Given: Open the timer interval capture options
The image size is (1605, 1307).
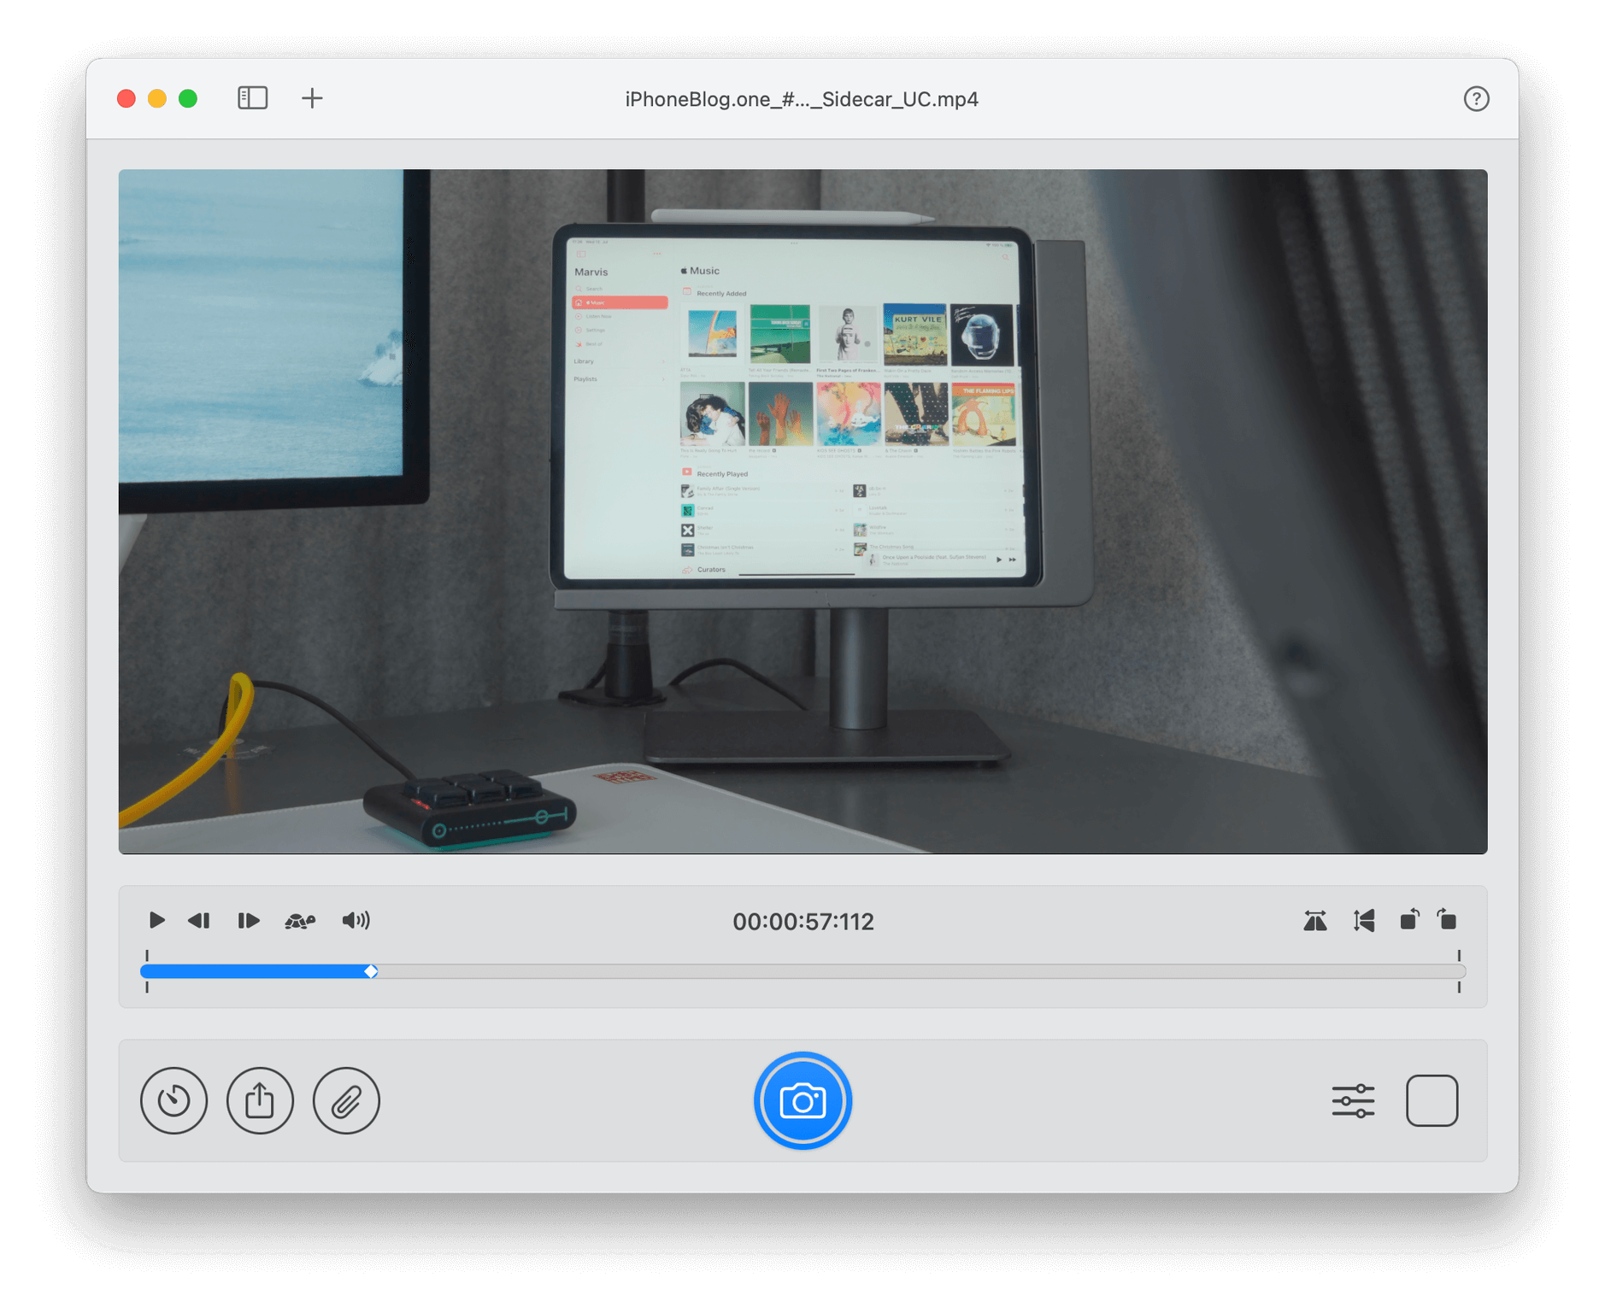Looking at the screenshot, I should click(x=173, y=1100).
